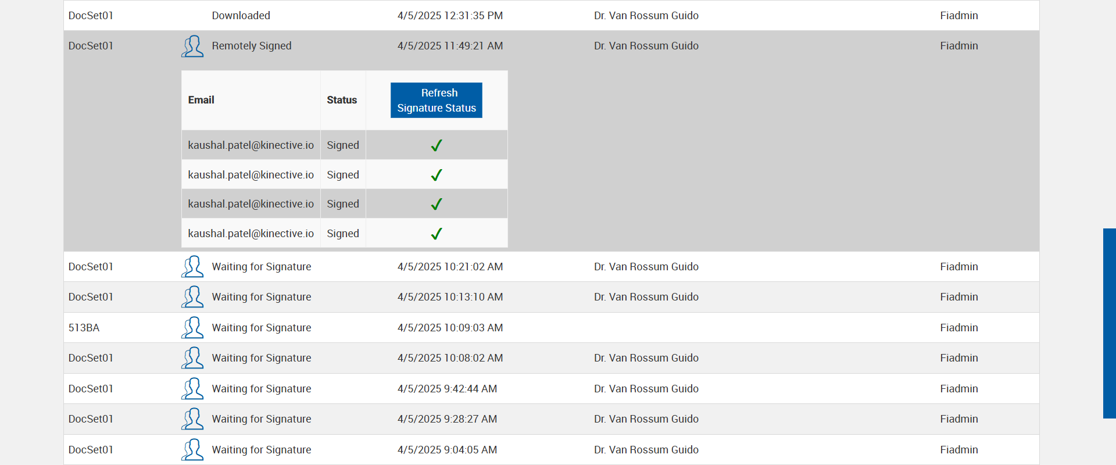Click the topmost green checkmark in signer table

437,145
